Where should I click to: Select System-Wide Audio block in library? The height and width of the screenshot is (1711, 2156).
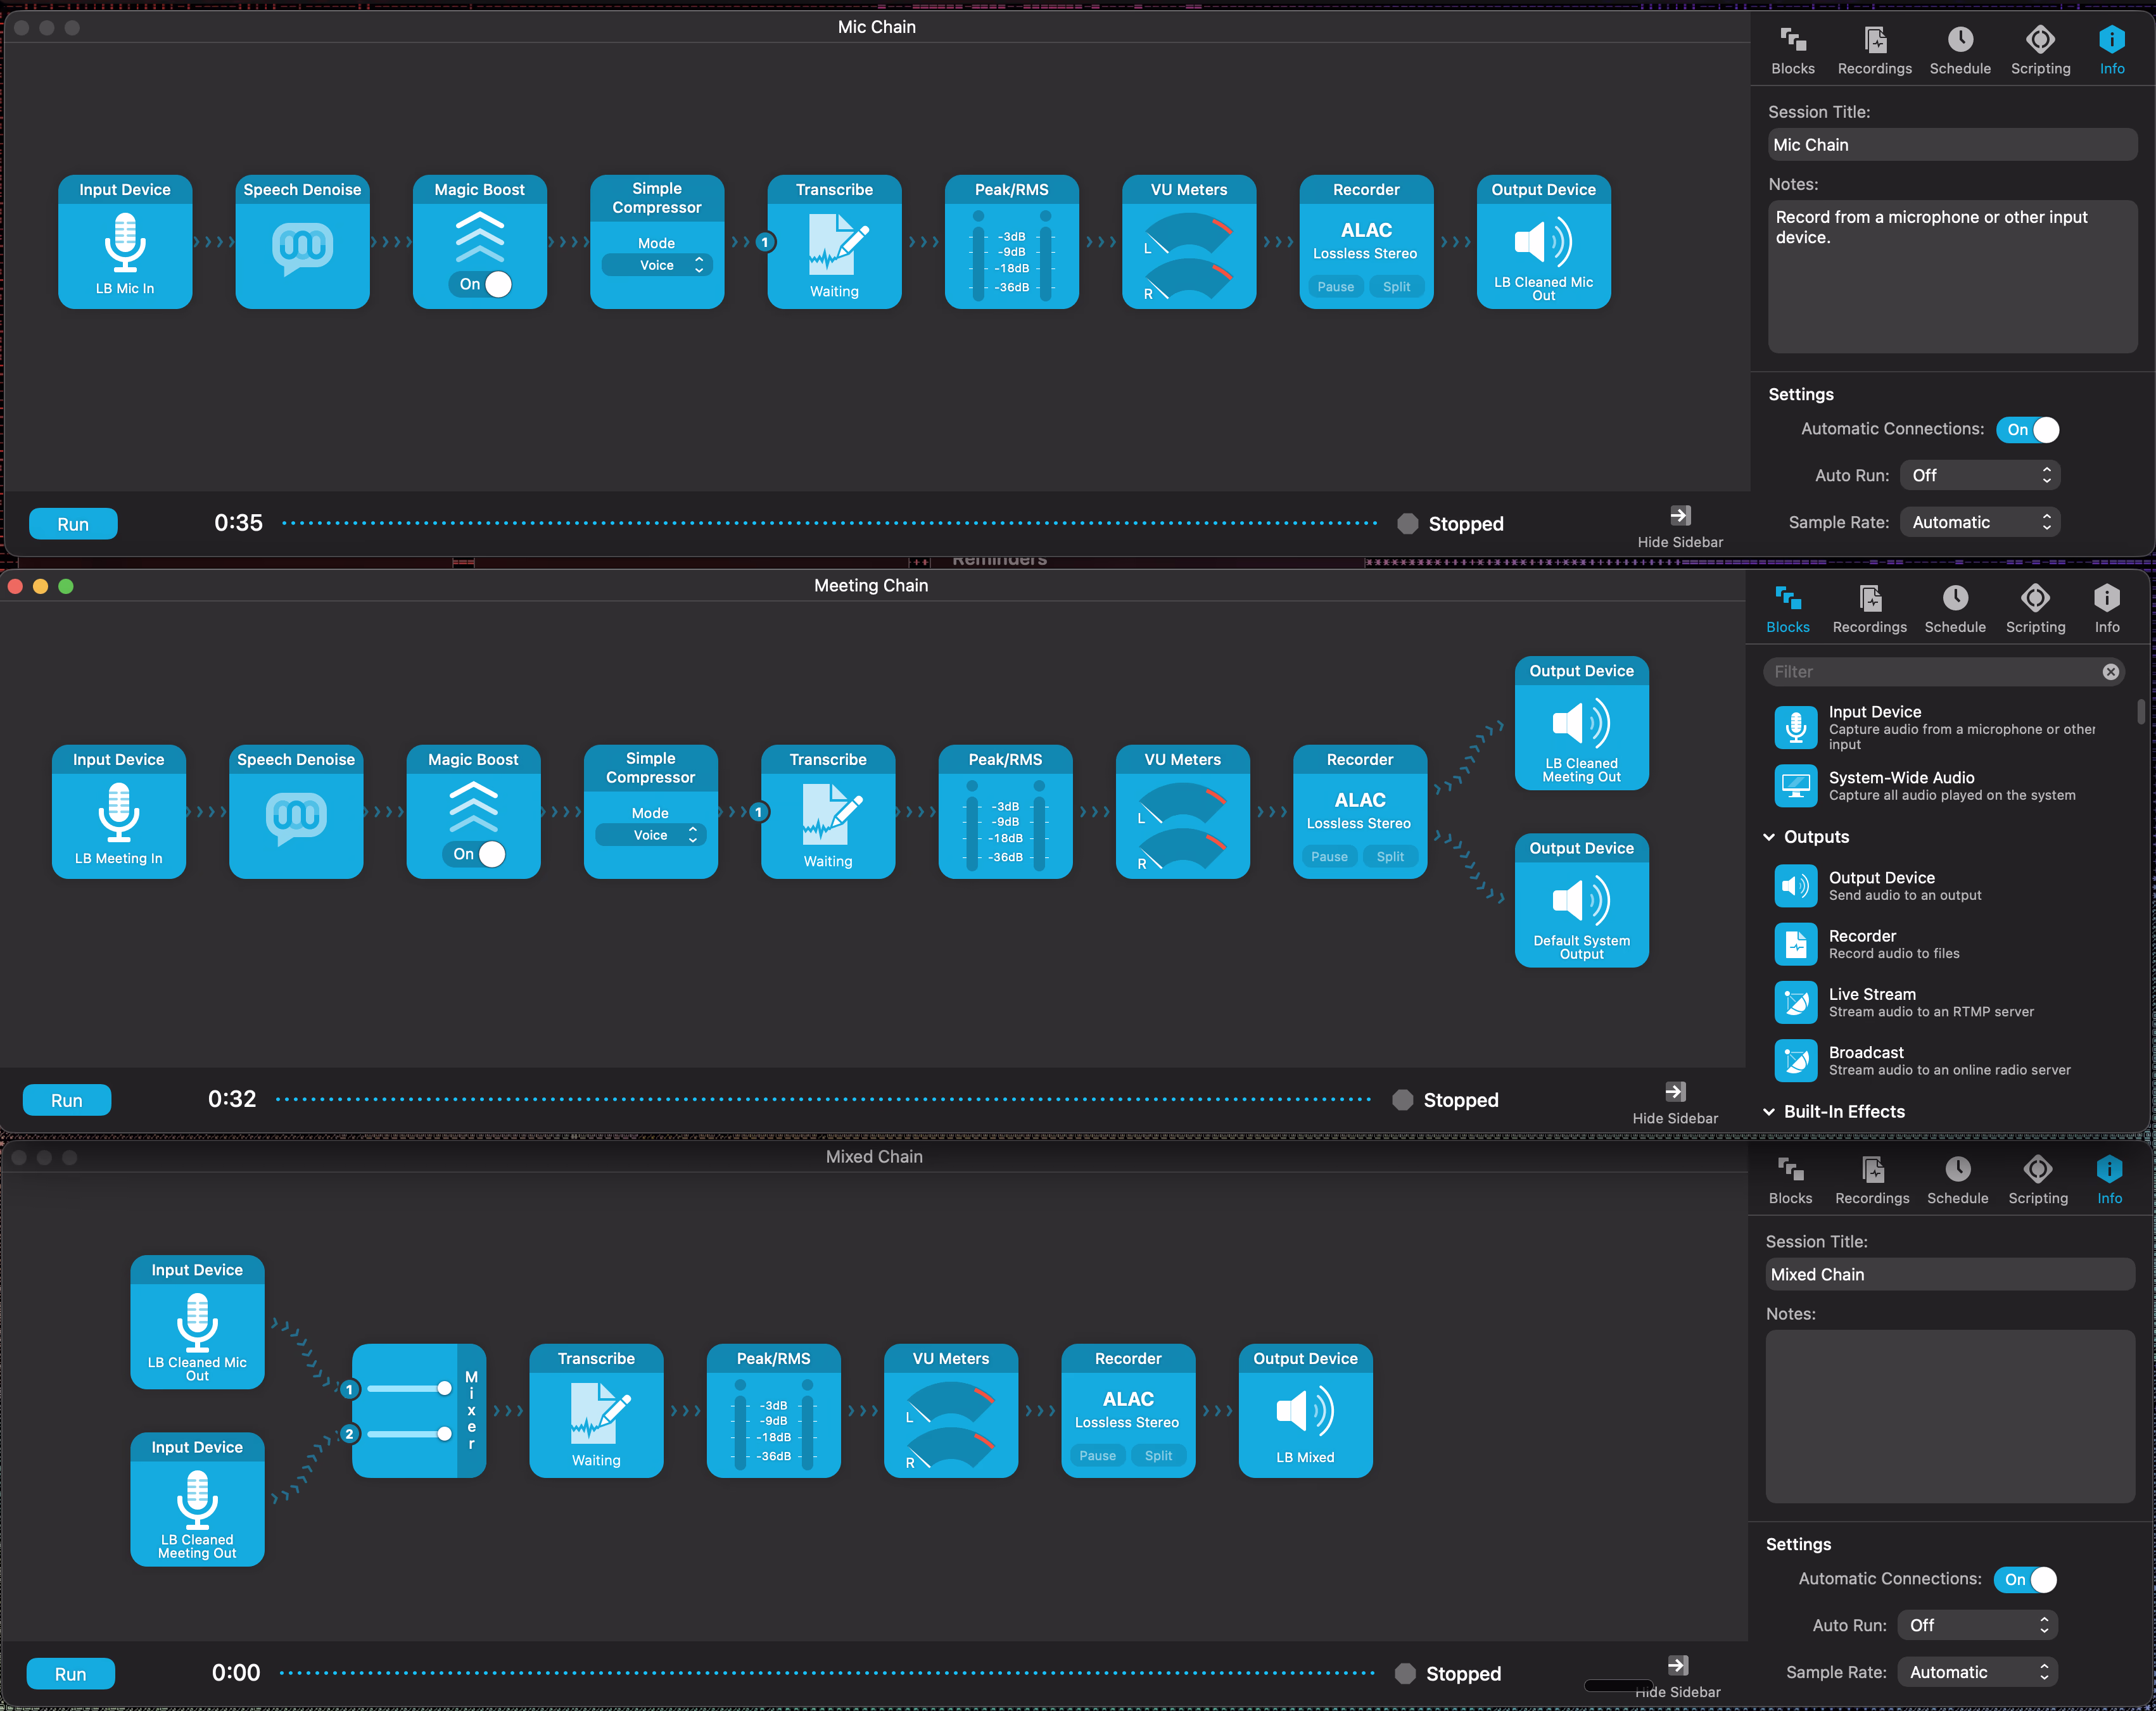(x=1900, y=785)
